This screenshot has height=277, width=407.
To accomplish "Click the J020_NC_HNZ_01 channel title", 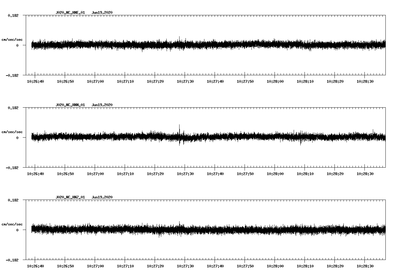I will pos(70,197).
